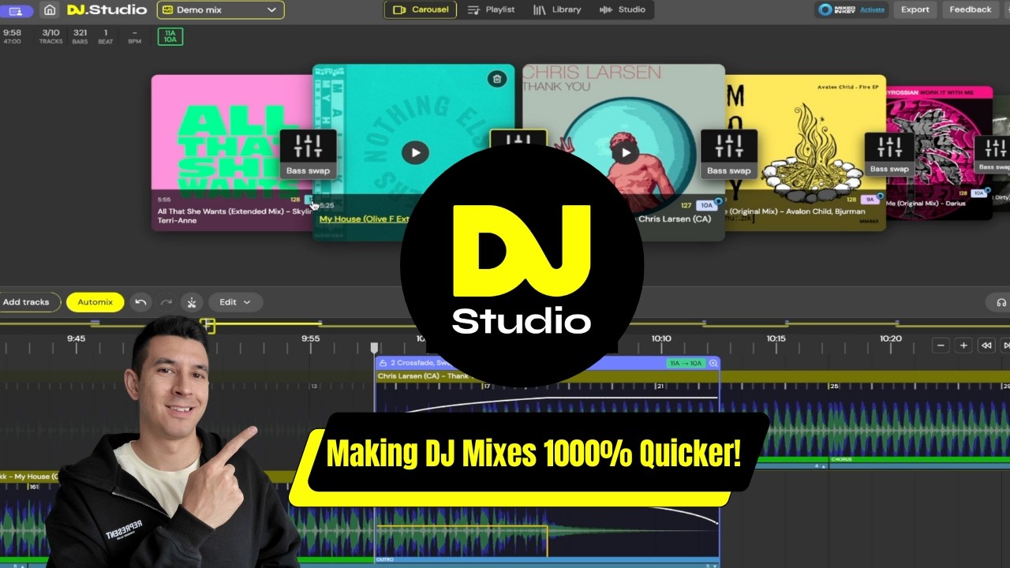Click the Home icon button

[x=50, y=10]
